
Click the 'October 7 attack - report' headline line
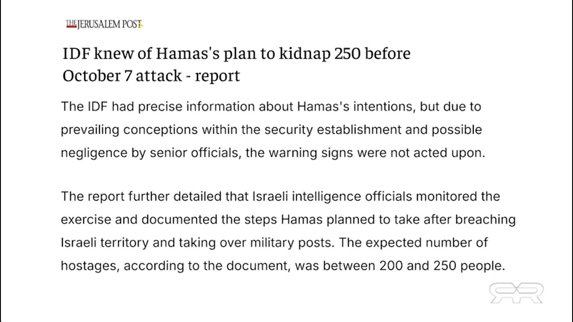click(x=151, y=76)
